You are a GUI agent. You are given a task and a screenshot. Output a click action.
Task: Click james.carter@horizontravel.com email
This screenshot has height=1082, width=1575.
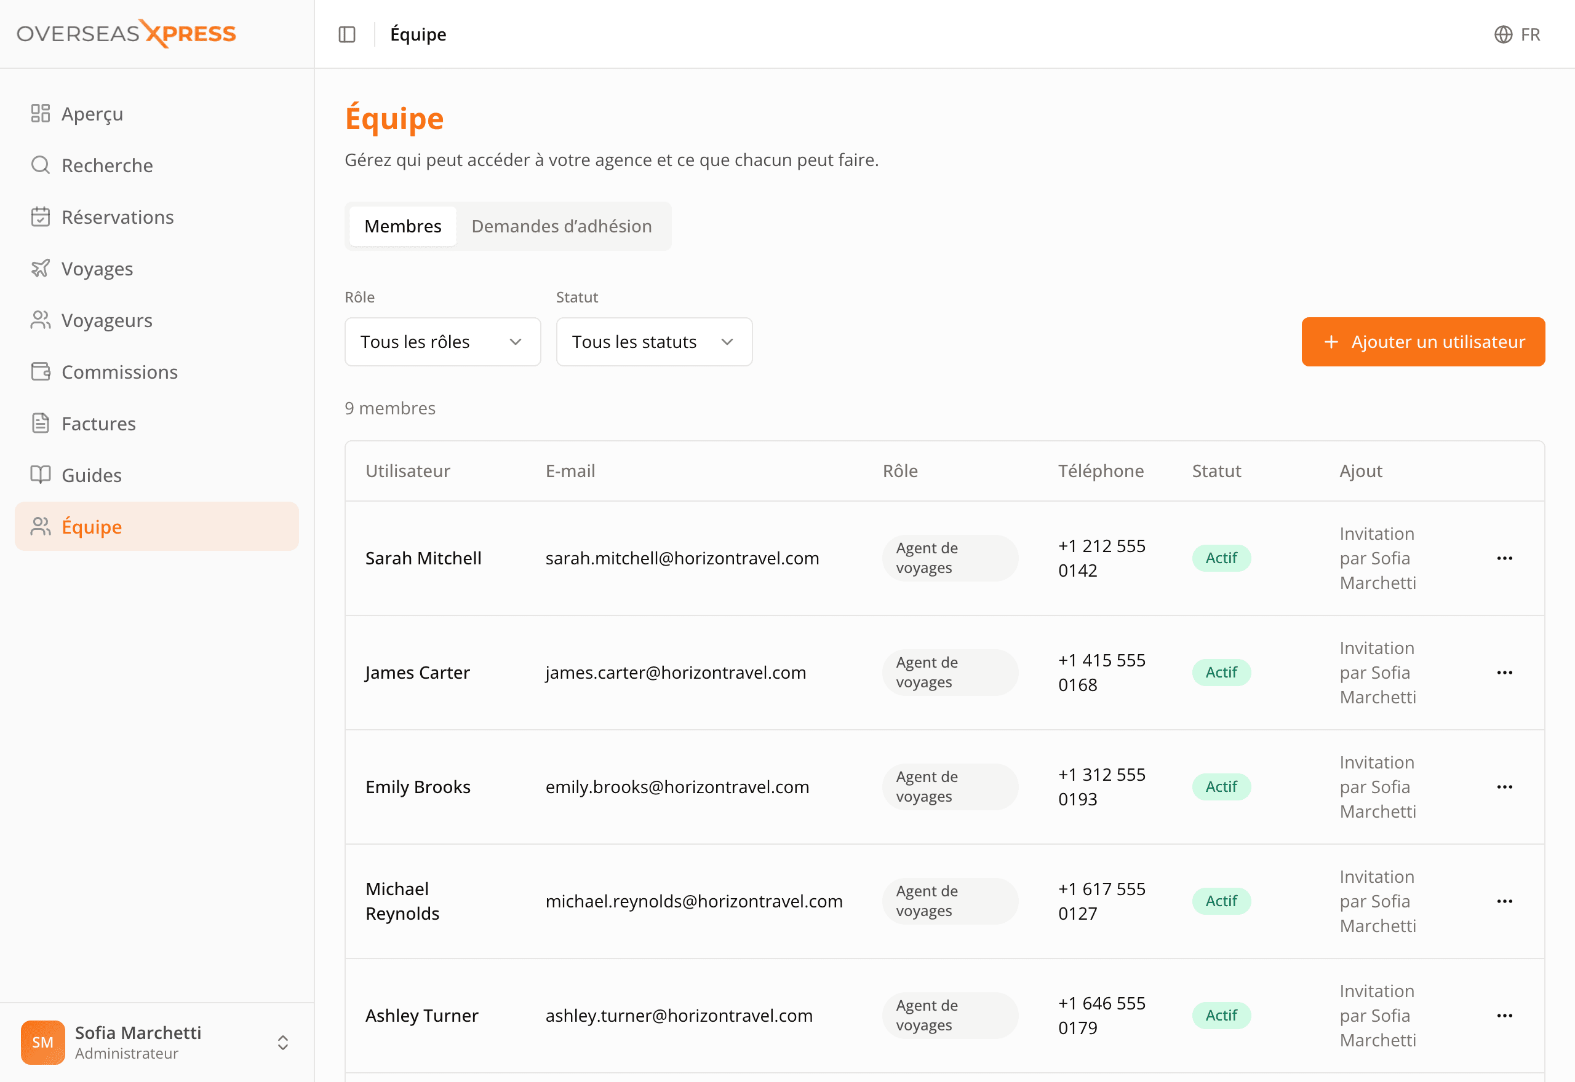(x=676, y=673)
